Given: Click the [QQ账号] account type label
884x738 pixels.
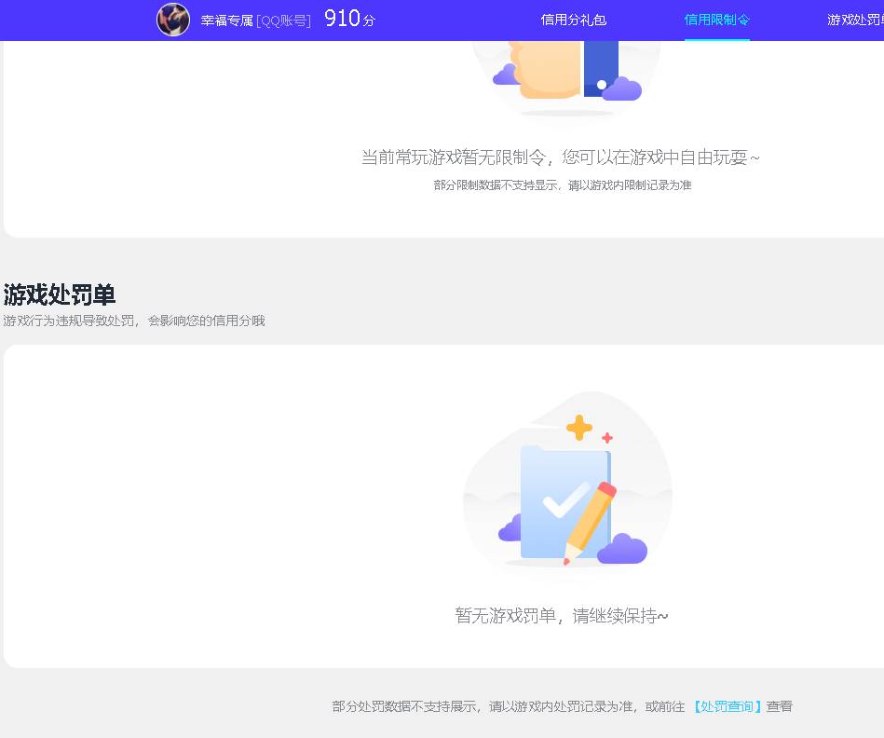Looking at the screenshot, I should (286, 20).
